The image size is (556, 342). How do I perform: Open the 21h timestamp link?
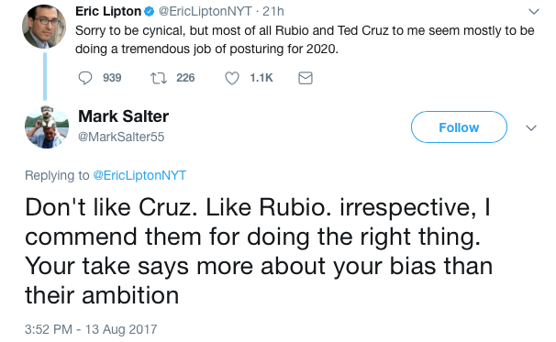coord(273,11)
